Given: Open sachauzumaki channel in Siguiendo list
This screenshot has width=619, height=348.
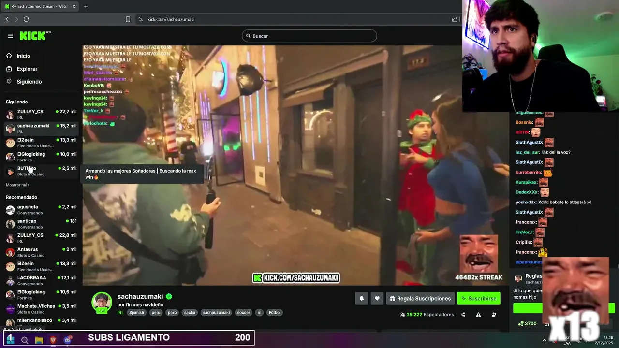Looking at the screenshot, I should coord(41,128).
